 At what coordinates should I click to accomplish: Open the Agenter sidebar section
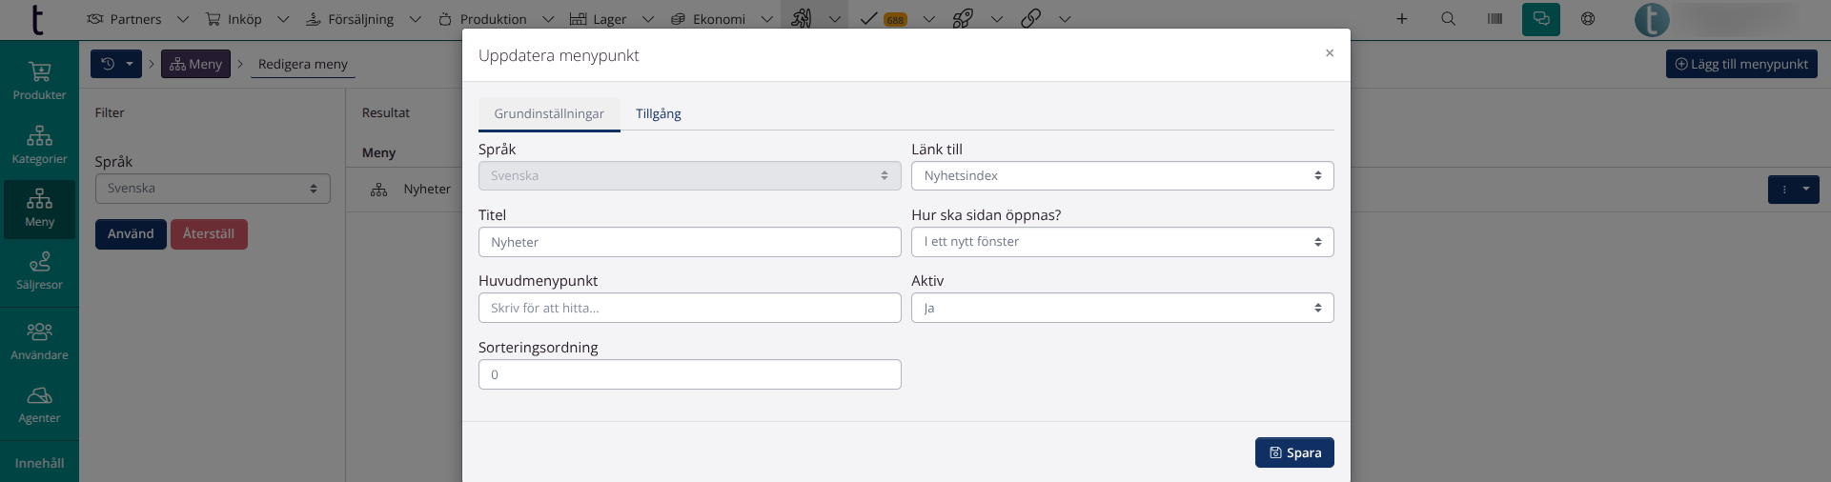pos(39,404)
